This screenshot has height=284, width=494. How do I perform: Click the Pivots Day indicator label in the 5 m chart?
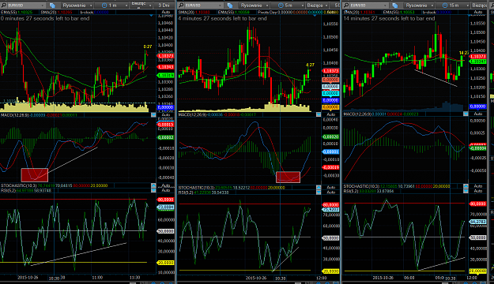268,12
